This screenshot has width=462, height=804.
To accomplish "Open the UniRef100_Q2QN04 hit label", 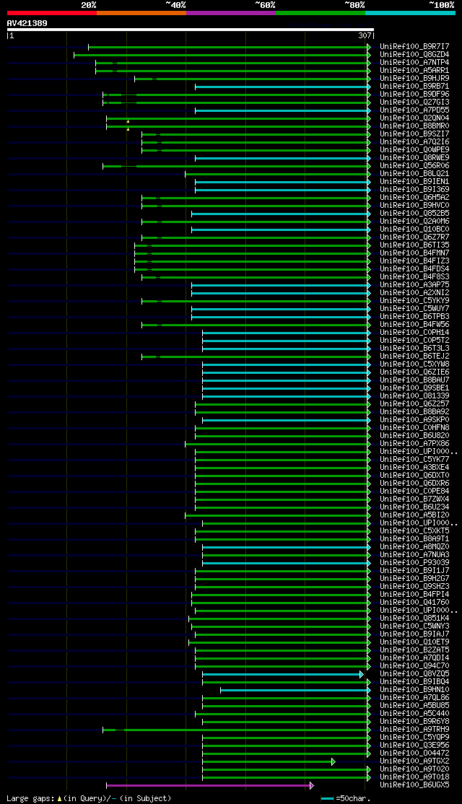I will tap(414, 118).
